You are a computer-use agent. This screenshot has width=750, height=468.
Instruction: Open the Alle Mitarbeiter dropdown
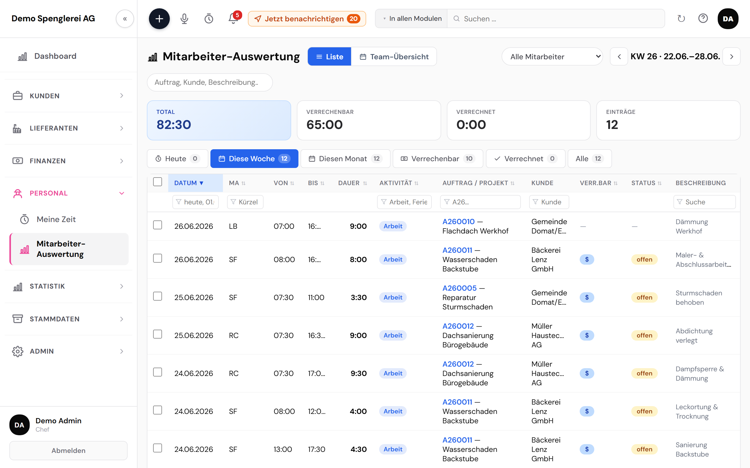pyautogui.click(x=552, y=56)
